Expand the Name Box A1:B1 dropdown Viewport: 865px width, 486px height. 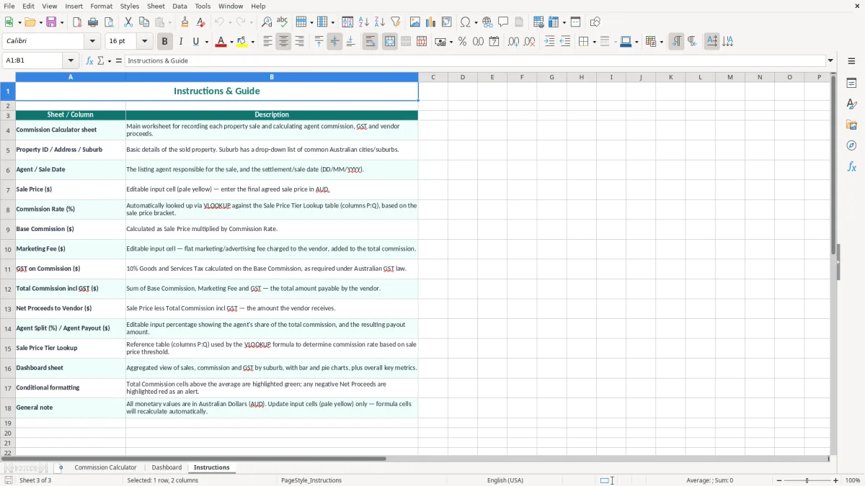(x=71, y=60)
